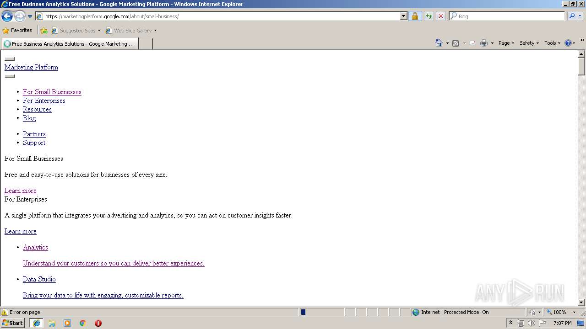Open the Analytics link
586x329 pixels.
[x=35, y=247]
